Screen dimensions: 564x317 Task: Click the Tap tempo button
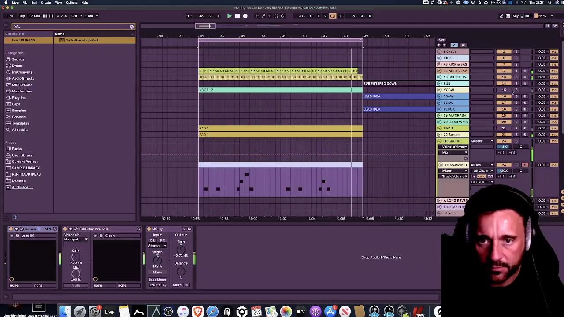tap(22, 16)
